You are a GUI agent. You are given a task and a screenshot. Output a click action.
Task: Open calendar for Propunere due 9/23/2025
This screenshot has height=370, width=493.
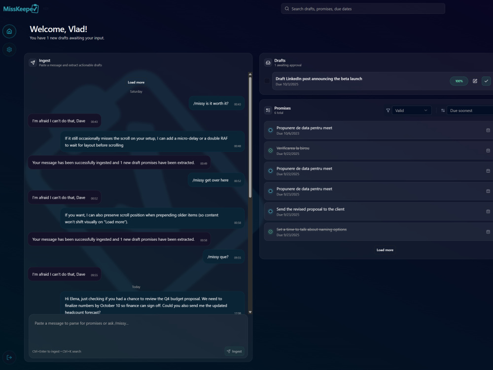point(488,191)
